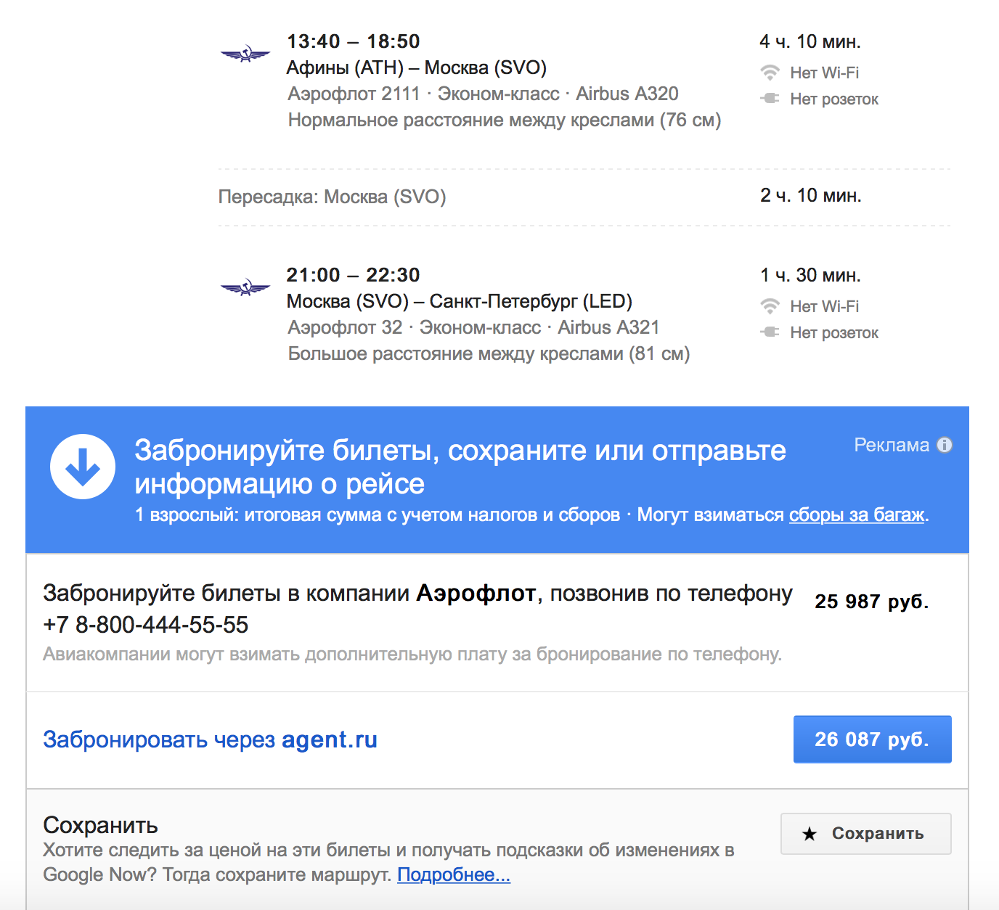The height and width of the screenshot is (910, 999).
Task: Click the 25 987 руб. Aeroflot price
Action: pyautogui.click(x=871, y=602)
